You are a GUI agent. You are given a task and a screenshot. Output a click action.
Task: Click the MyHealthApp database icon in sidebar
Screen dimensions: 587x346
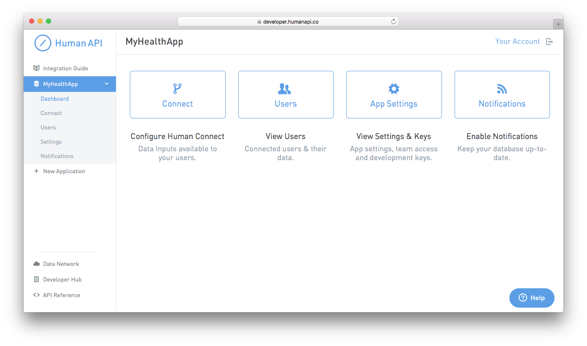36,84
